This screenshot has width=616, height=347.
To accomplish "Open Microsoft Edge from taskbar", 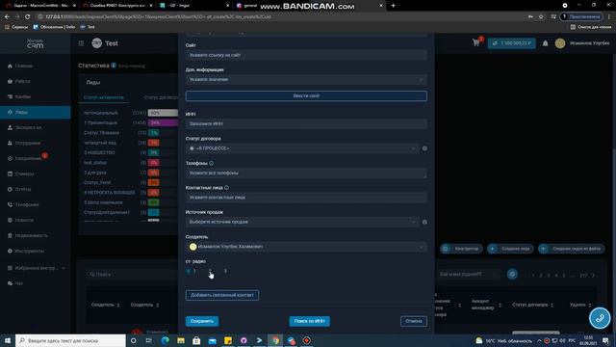I will point(165,340).
